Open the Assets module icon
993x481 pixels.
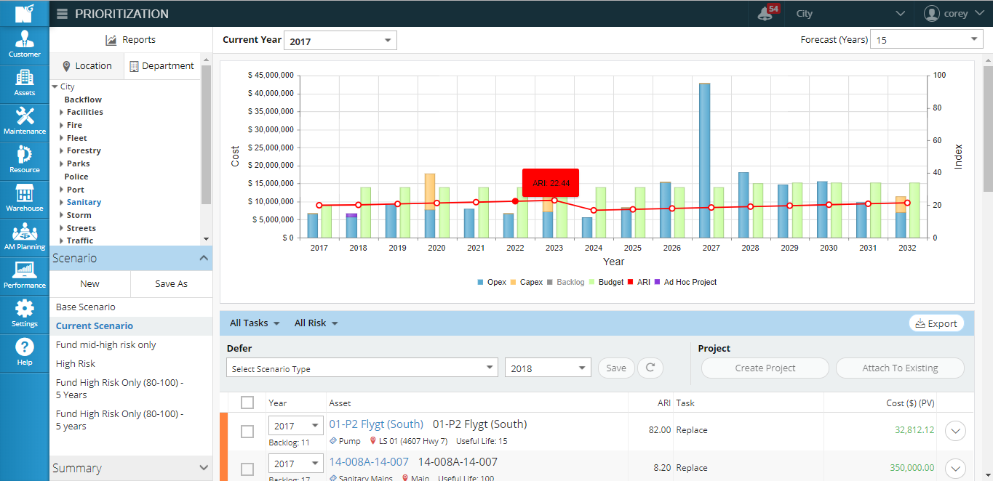click(x=25, y=83)
